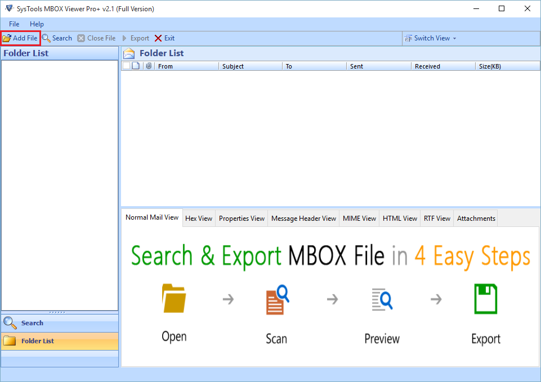Click the Search magnifier in the toolbar

[46, 38]
